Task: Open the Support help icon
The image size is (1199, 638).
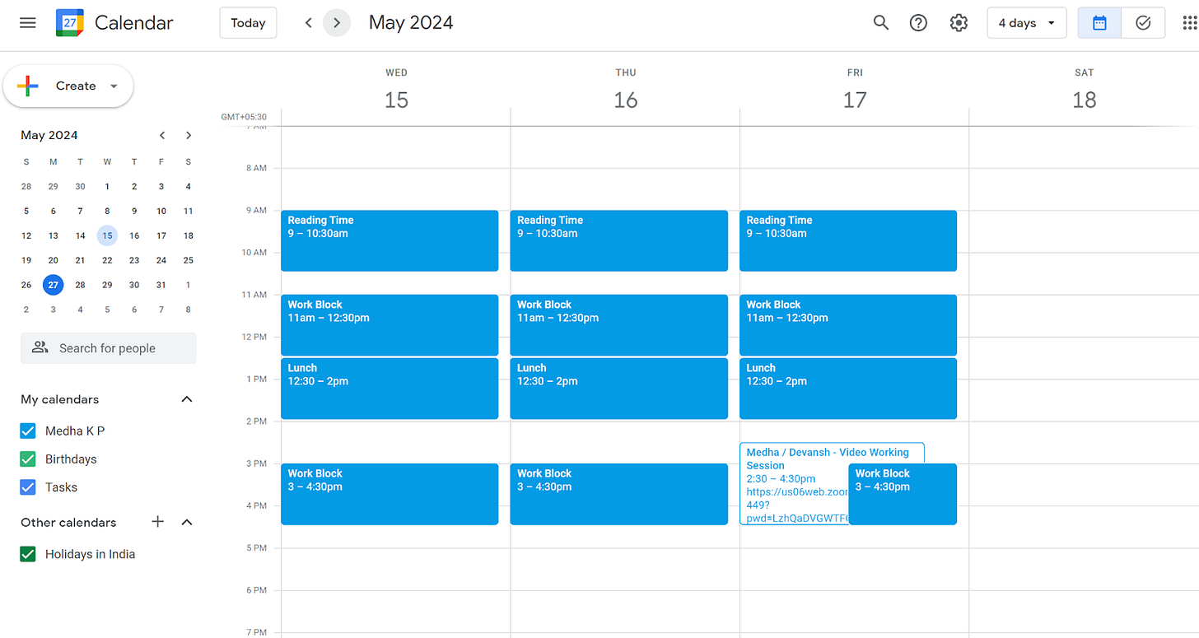Action: (918, 23)
